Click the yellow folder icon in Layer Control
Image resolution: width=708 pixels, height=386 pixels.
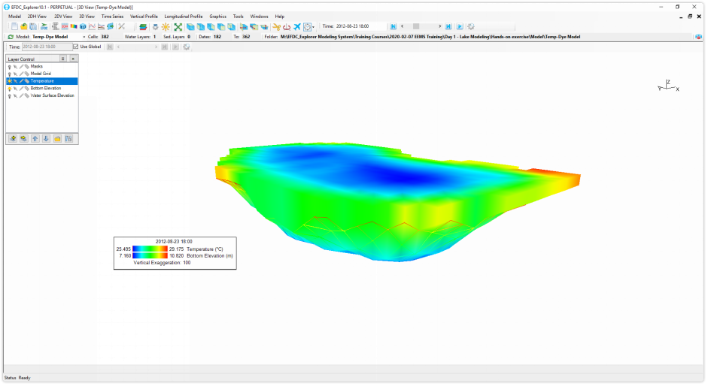tap(57, 138)
